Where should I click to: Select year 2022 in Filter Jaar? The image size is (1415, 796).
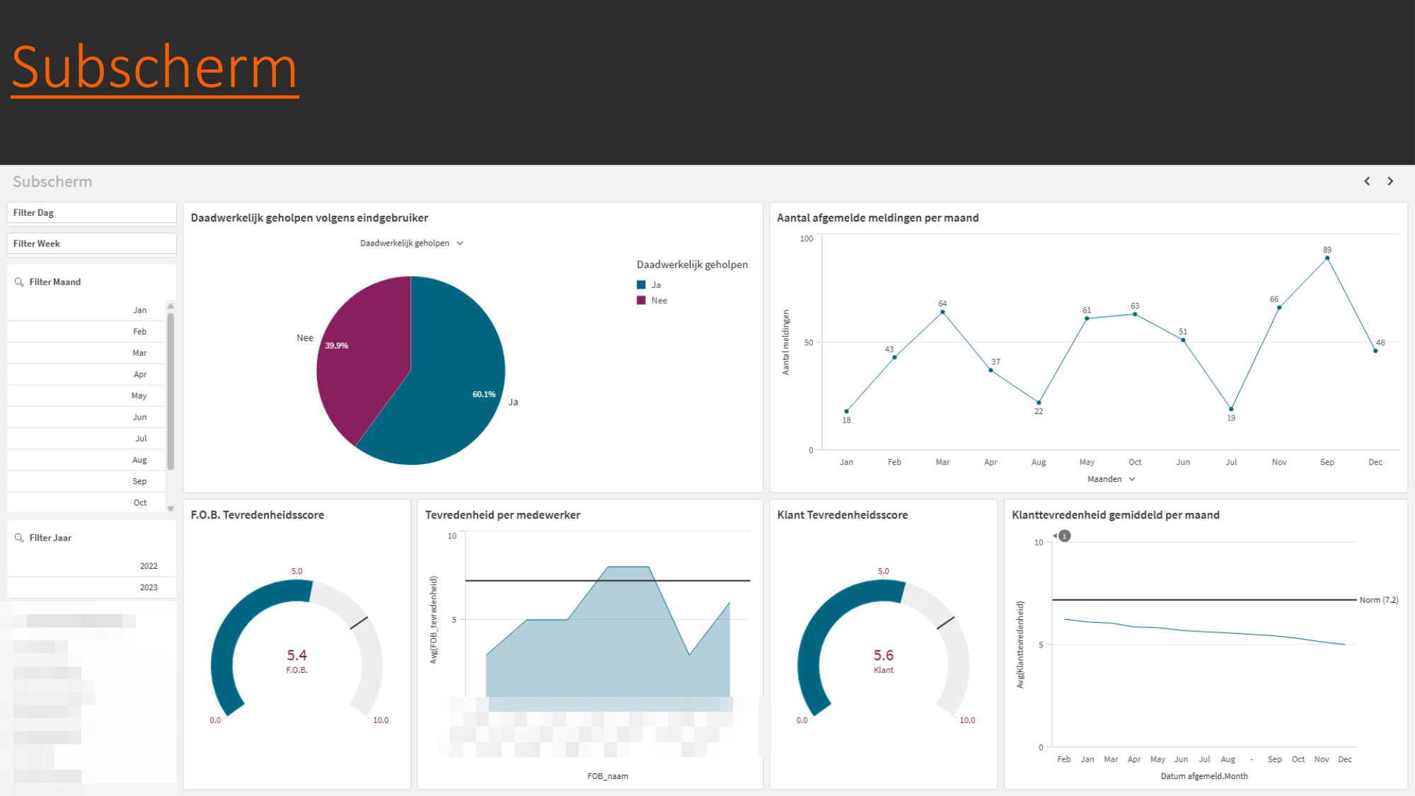pos(91,566)
